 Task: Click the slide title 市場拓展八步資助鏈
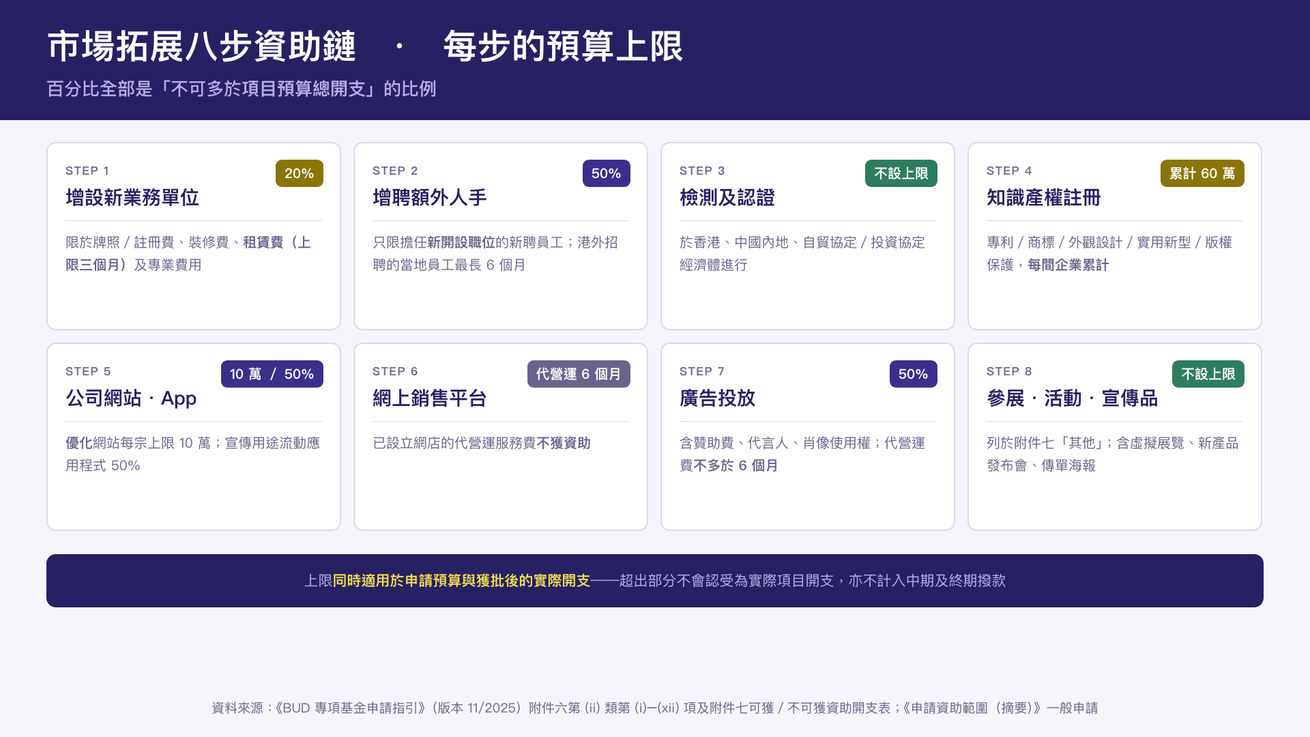pyautogui.click(x=202, y=46)
